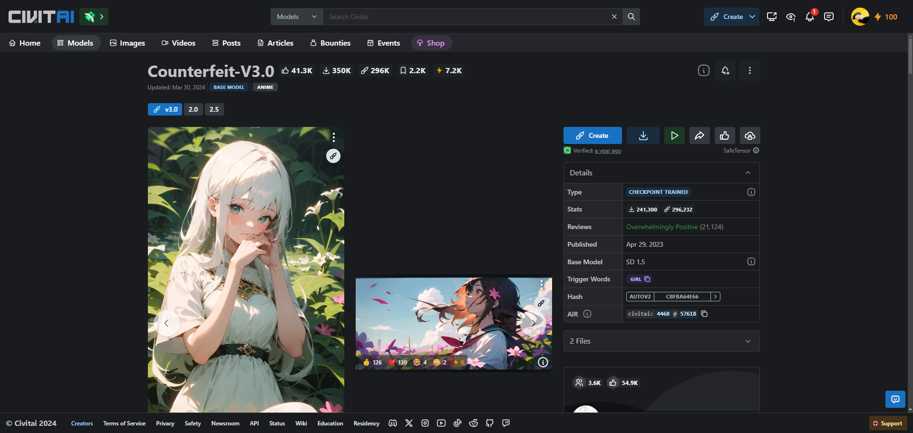Screen dimensions: 913x433
Task: Click the 'a year ago' verified link
Action: tap(608, 151)
